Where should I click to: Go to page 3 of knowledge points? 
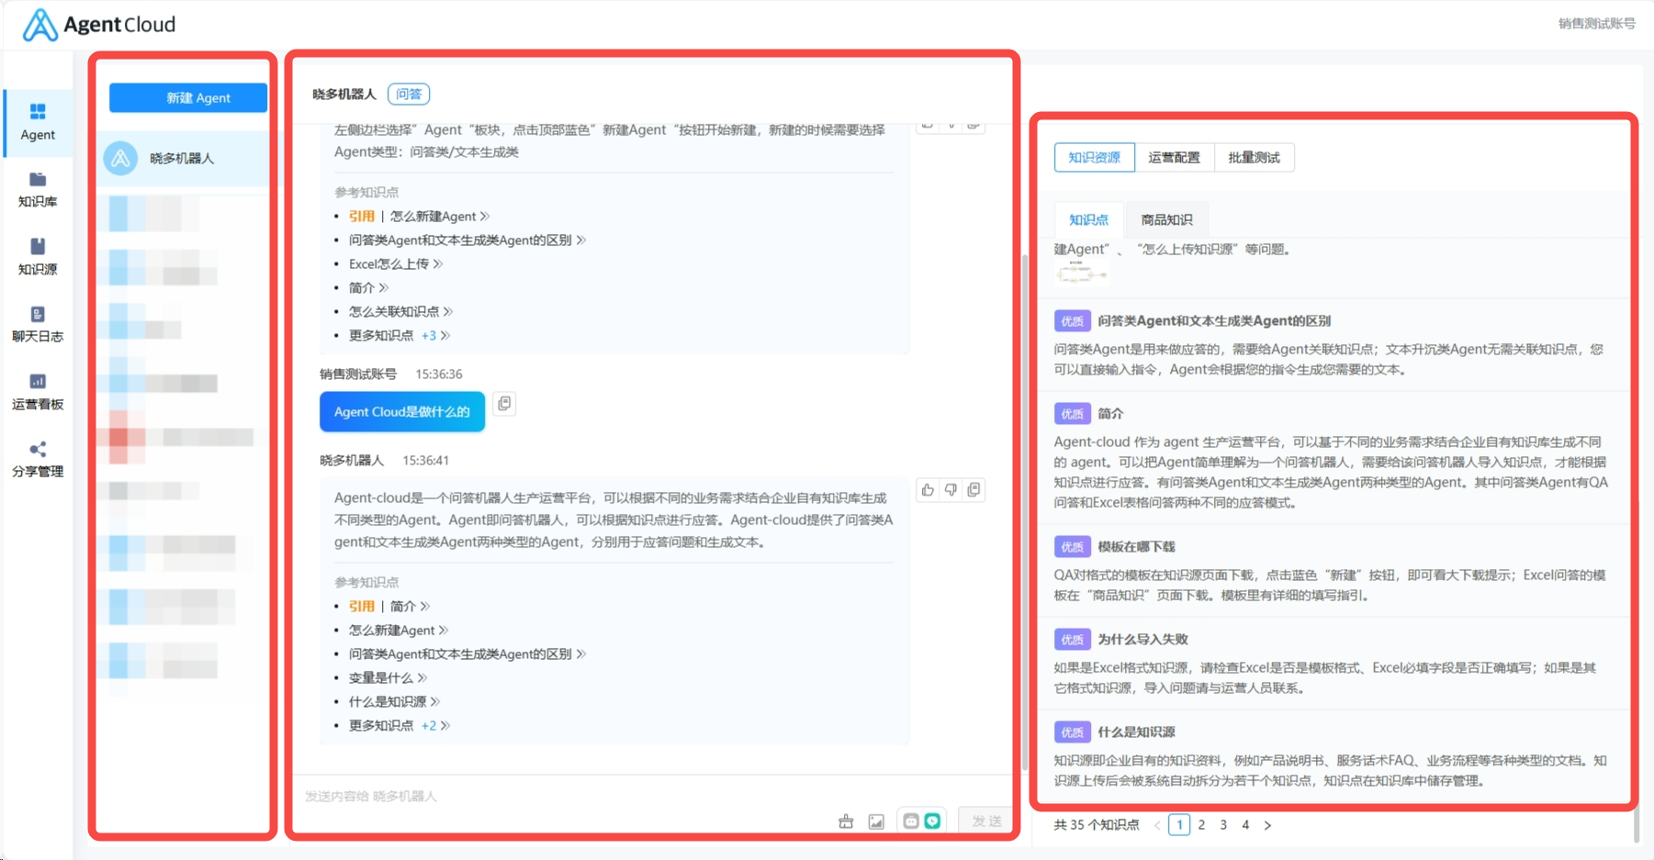1223,824
